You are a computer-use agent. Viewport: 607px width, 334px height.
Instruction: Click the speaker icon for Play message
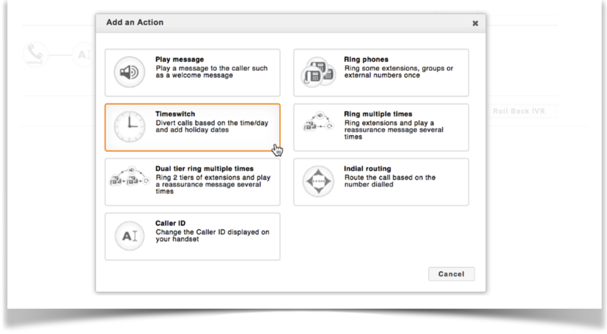(x=130, y=73)
